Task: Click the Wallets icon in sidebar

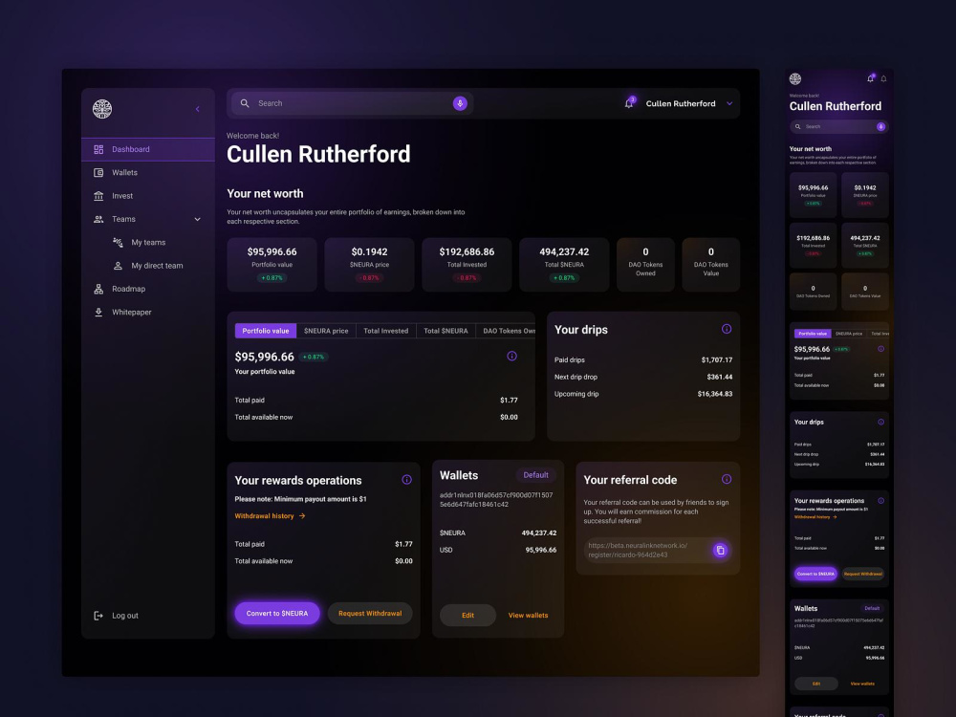Action: [x=98, y=172]
